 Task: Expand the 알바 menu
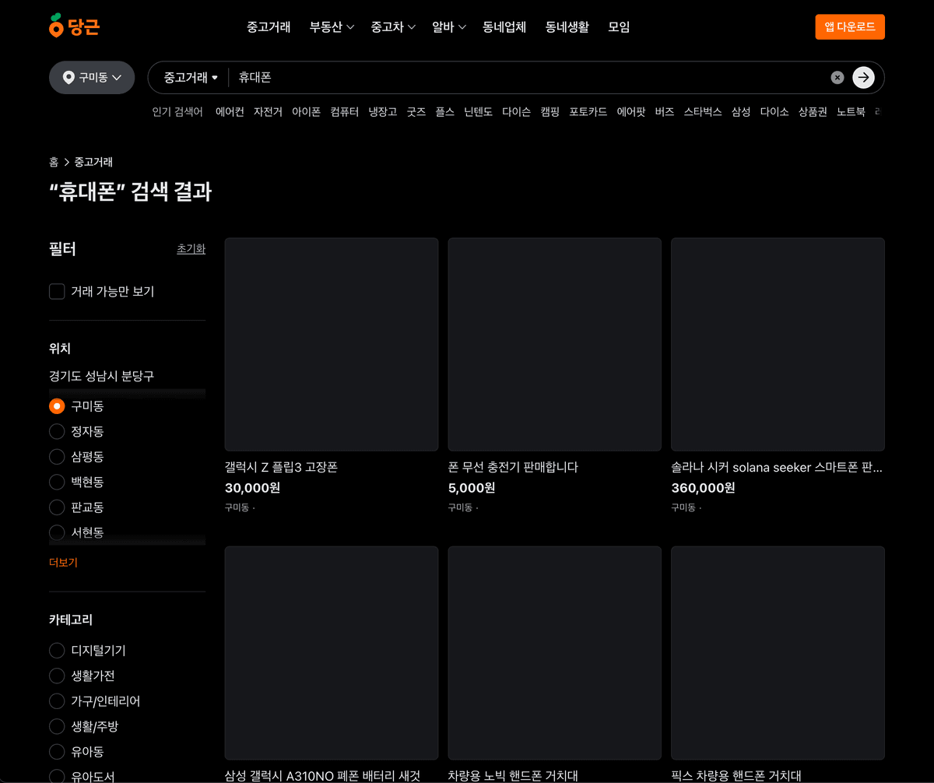[x=449, y=26]
